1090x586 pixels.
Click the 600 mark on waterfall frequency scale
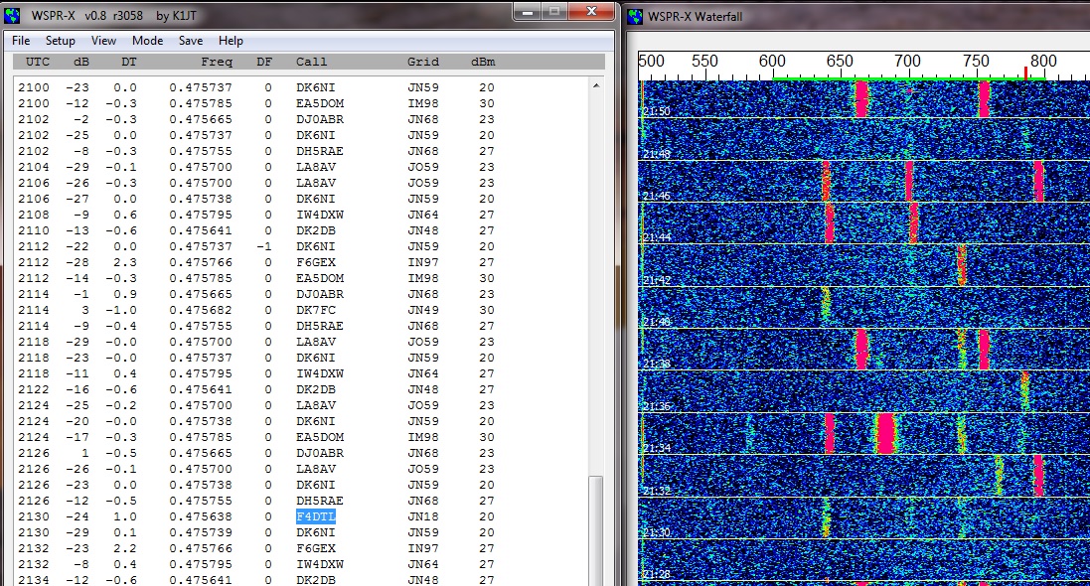[x=772, y=62]
